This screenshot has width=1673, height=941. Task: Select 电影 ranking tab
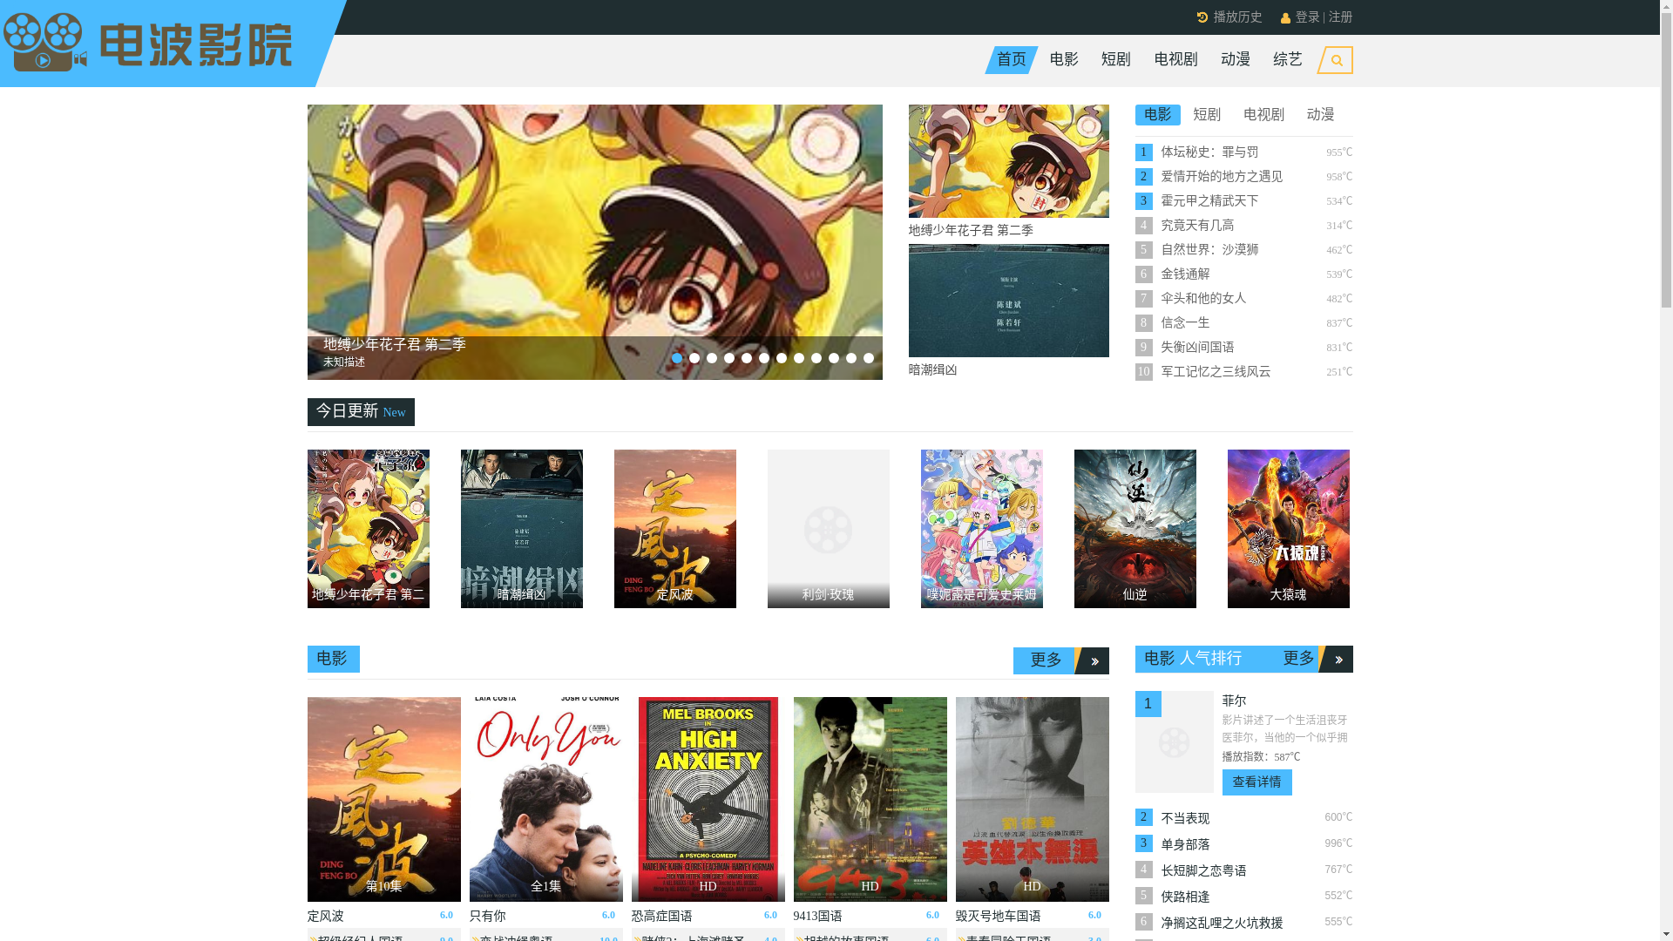(1157, 115)
